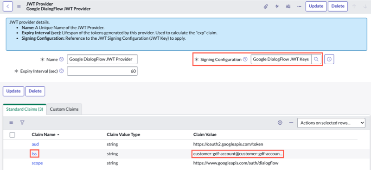Switch to the Standard Claims (3) tab
The height and width of the screenshot is (170, 371).
pyautogui.click(x=25, y=109)
